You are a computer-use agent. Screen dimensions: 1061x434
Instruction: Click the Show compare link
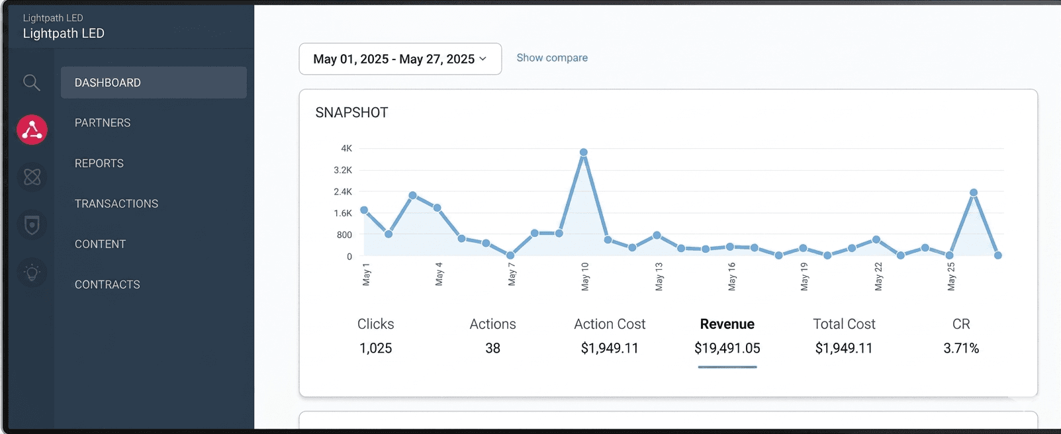coord(552,58)
